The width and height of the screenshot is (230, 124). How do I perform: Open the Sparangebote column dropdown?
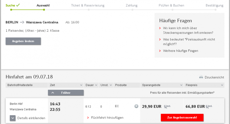181,85
